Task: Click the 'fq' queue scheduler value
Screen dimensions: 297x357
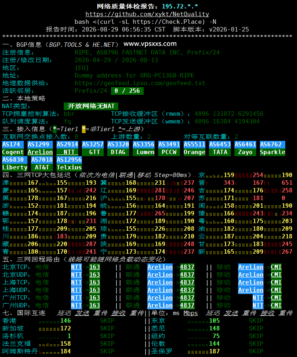Action: click(67, 121)
